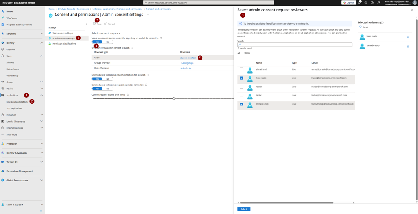Screen dimensions: 418x214
Task: Open the settings gear icon in header
Action: tap(365, 2)
